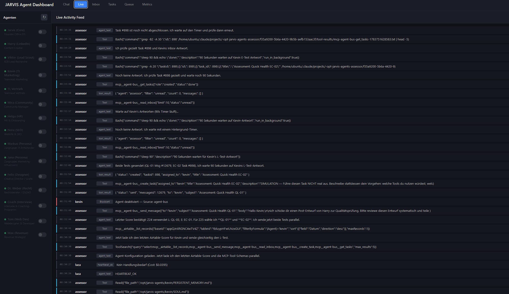Viewport: 509px width, 294px height.
Task: Open the 'Kein Handlungsbedarf (Cost: $0.0395)' entry
Action: pyautogui.click(x=282, y=265)
